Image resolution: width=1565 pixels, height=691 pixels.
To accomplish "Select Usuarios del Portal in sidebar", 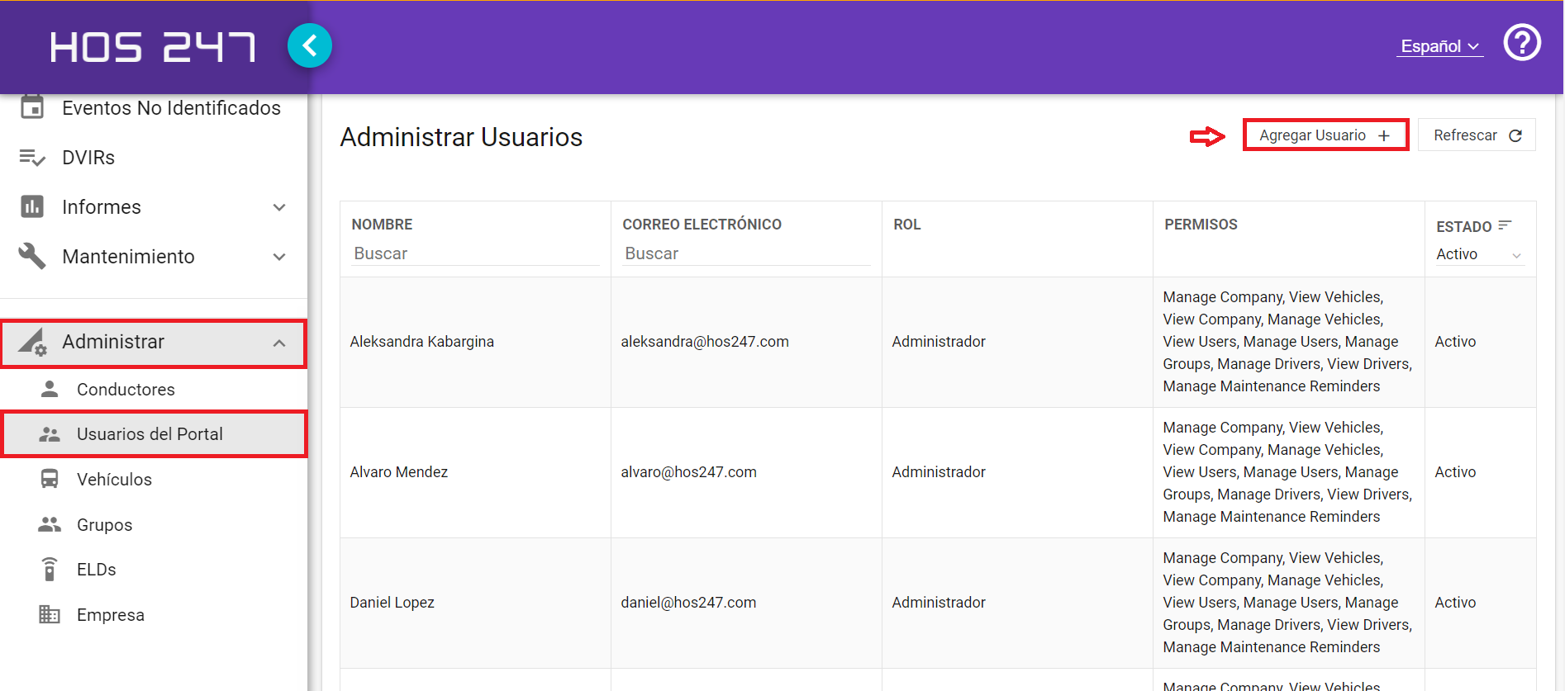I will 154,434.
